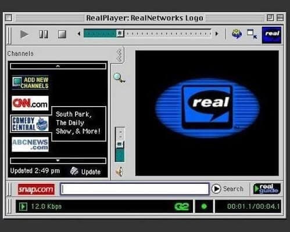Click the top toolbar grip handle

tap(9, 35)
